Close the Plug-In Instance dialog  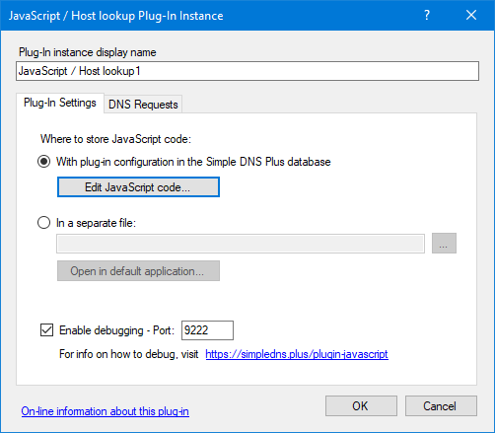[x=471, y=15]
